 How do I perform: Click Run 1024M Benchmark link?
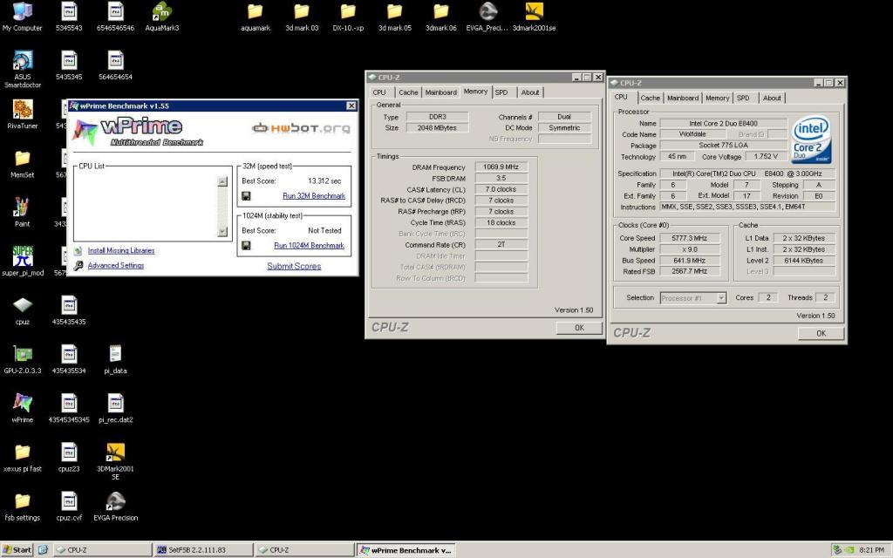click(310, 245)
